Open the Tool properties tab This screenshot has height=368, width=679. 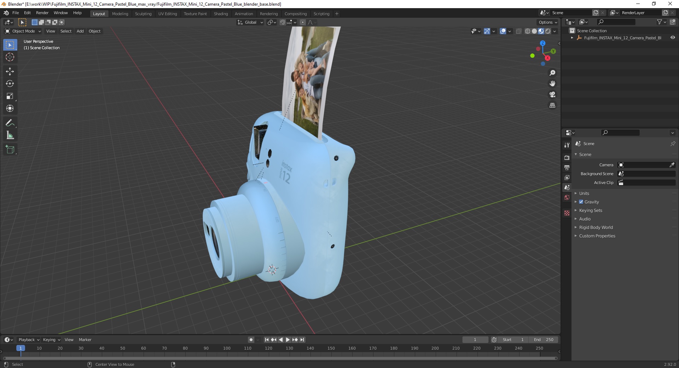567,145
